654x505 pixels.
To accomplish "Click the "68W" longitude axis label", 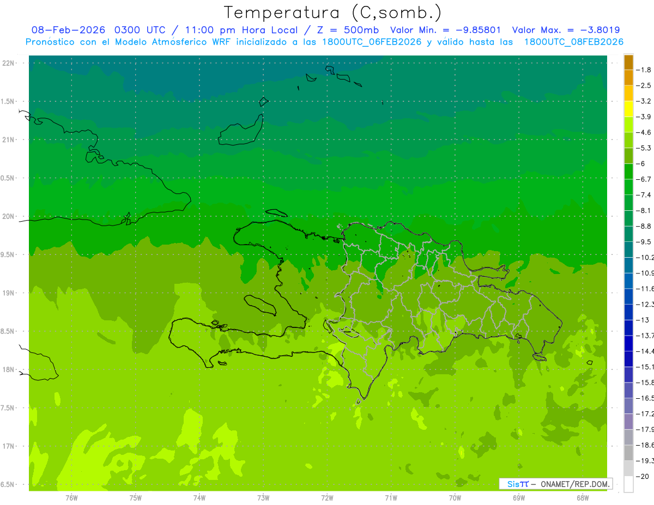I will 582,498.
